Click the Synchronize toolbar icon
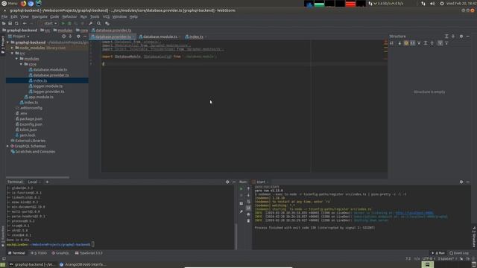477x268 pixels. click(16, 23)
